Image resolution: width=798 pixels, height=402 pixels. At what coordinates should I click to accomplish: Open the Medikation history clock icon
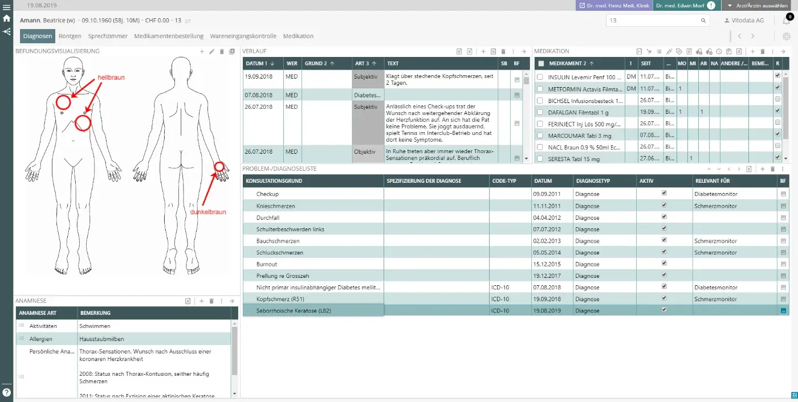click(x=719, y=51)
